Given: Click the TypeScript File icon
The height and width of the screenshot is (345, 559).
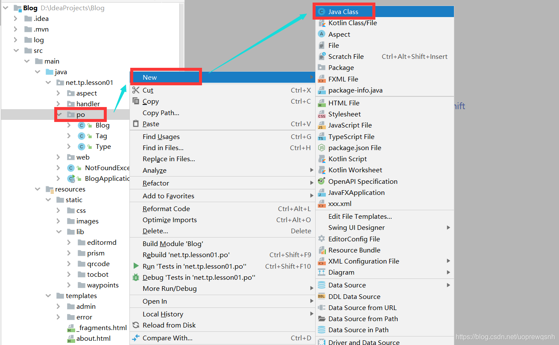Looking at the screenshot, I should (x=322, y=136).
